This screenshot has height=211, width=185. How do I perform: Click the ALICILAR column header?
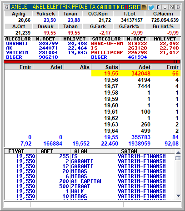pos(18,39)
